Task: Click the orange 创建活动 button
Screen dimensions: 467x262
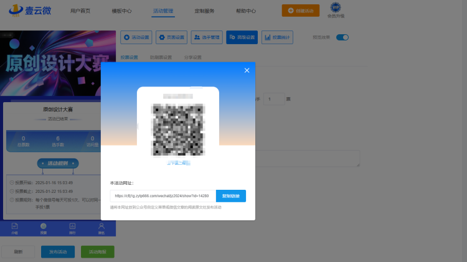Action: (x=301, y=11)
